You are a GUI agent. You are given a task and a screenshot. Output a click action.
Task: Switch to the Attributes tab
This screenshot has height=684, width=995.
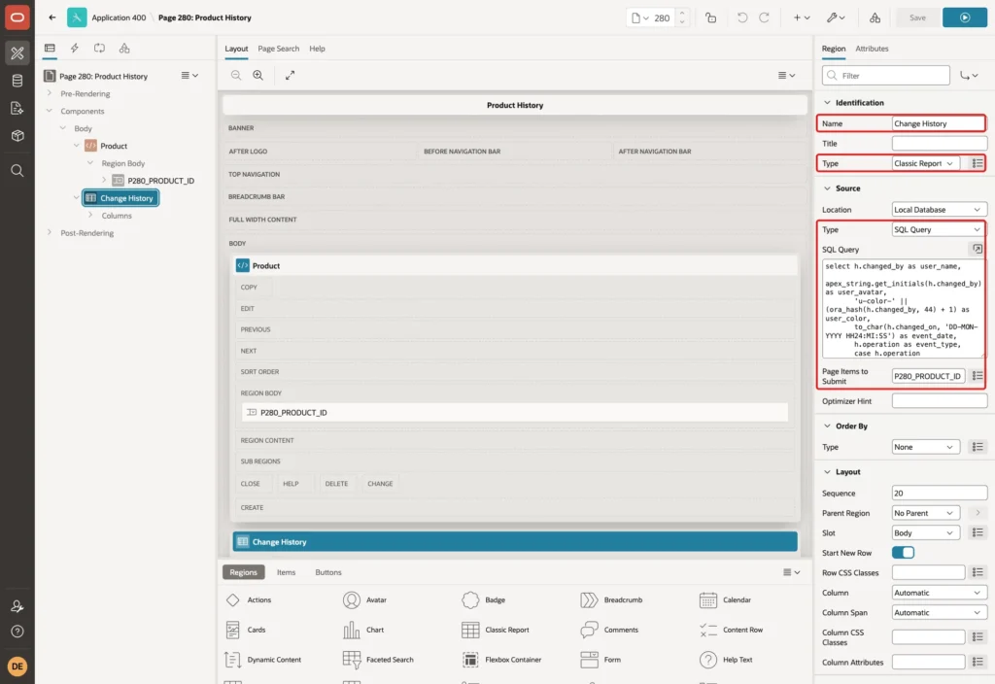872,49
